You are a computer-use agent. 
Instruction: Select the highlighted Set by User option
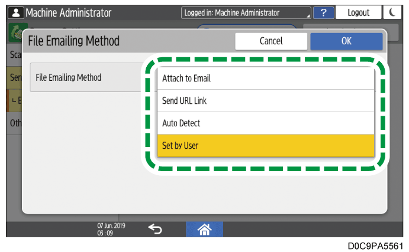coord(265,145)
